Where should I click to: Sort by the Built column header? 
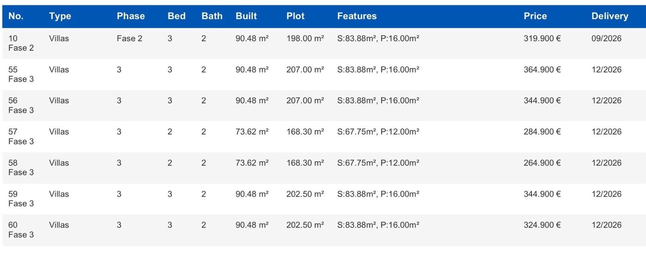[246, 16]
